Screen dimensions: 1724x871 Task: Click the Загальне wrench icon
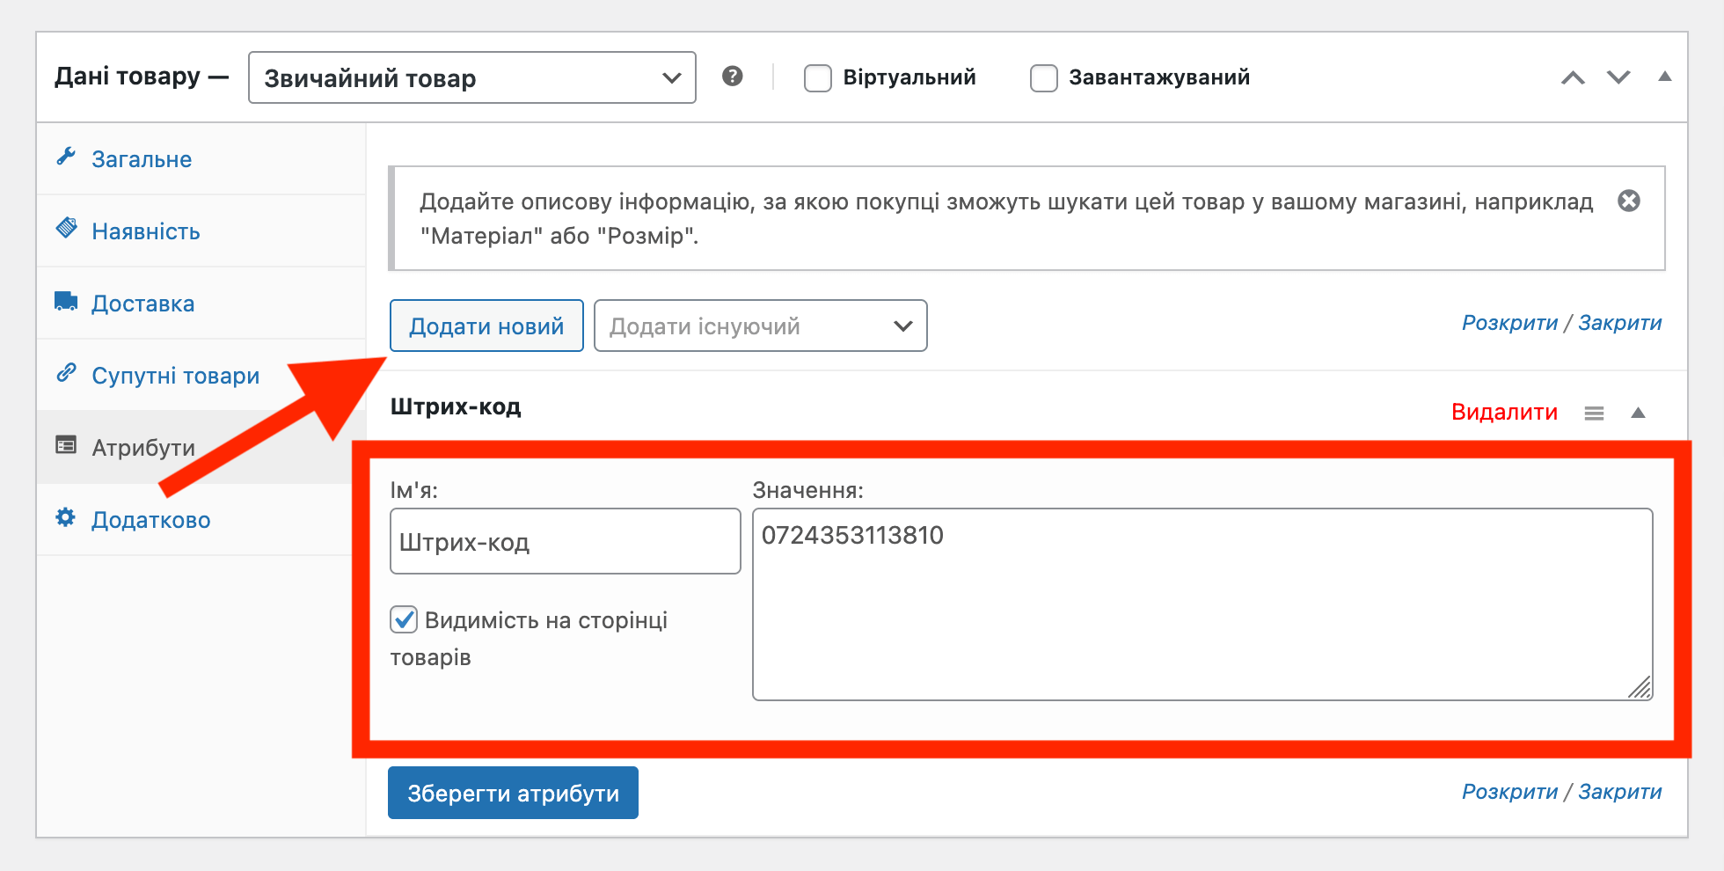pos(66,157)
